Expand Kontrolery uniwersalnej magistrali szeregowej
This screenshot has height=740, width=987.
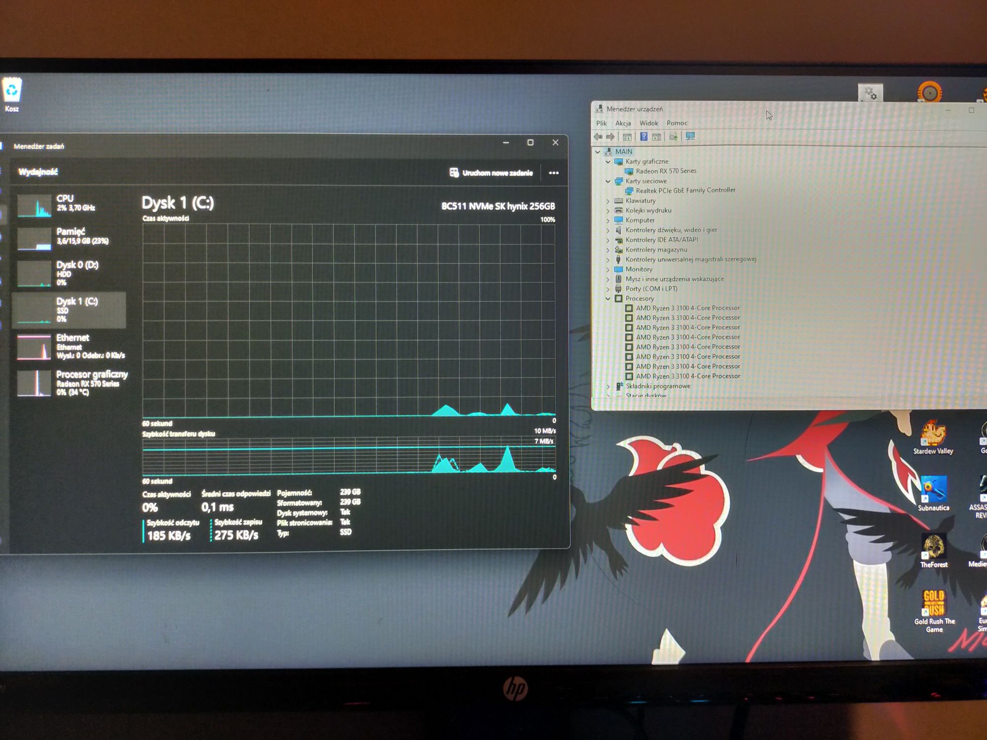608,259
